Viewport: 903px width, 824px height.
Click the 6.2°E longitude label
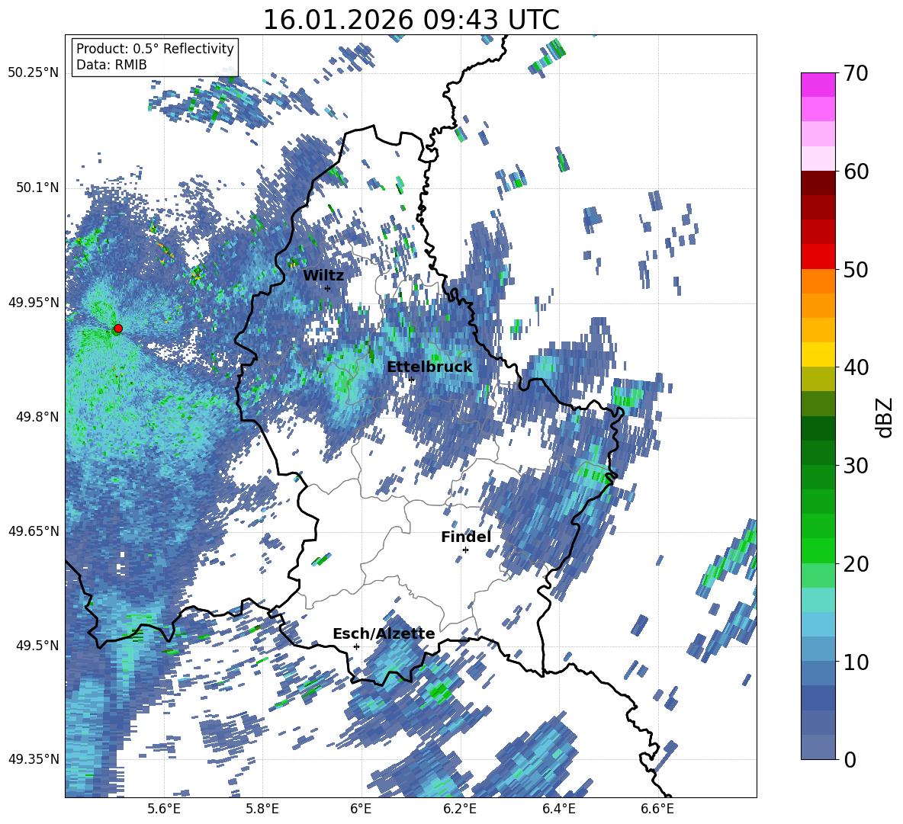coord(460,809)
